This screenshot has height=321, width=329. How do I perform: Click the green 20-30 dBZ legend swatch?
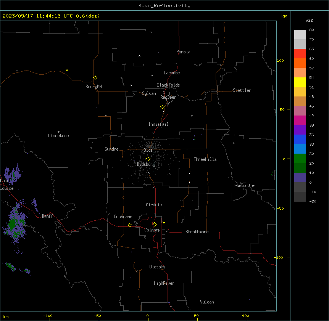tap(300, 159)
